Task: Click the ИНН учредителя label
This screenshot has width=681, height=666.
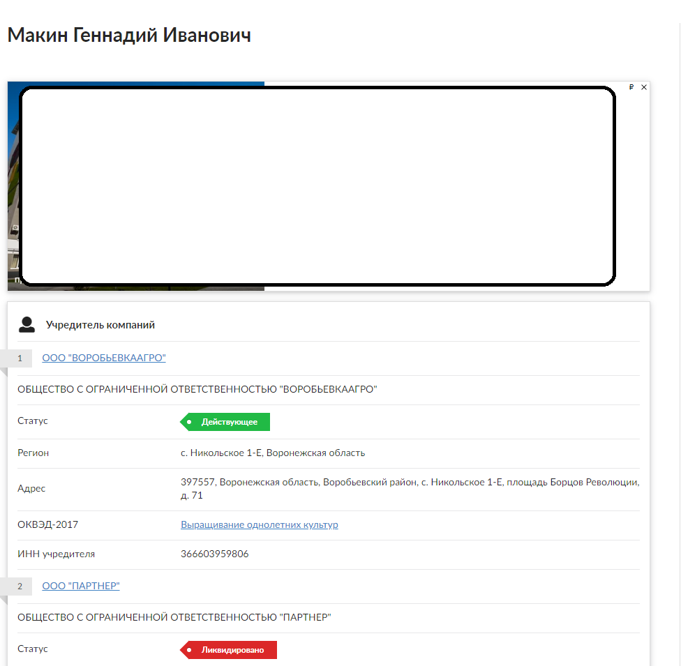Action: click(56, 554)
